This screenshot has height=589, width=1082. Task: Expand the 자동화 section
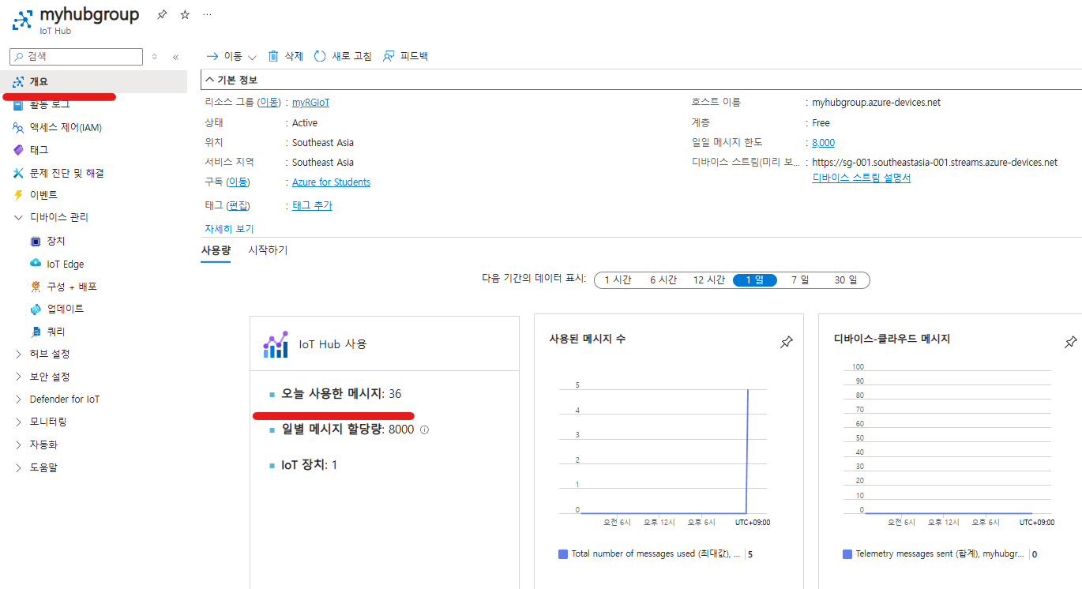coord(18,445)
